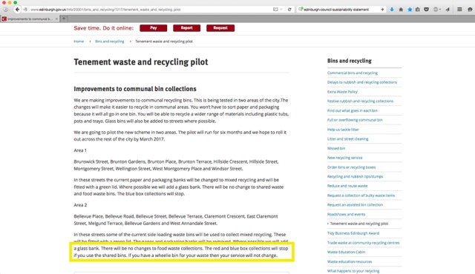Click the chat face icon at toolbar end
The height and width of the screenshot is (274, 475).
point(470,10)
